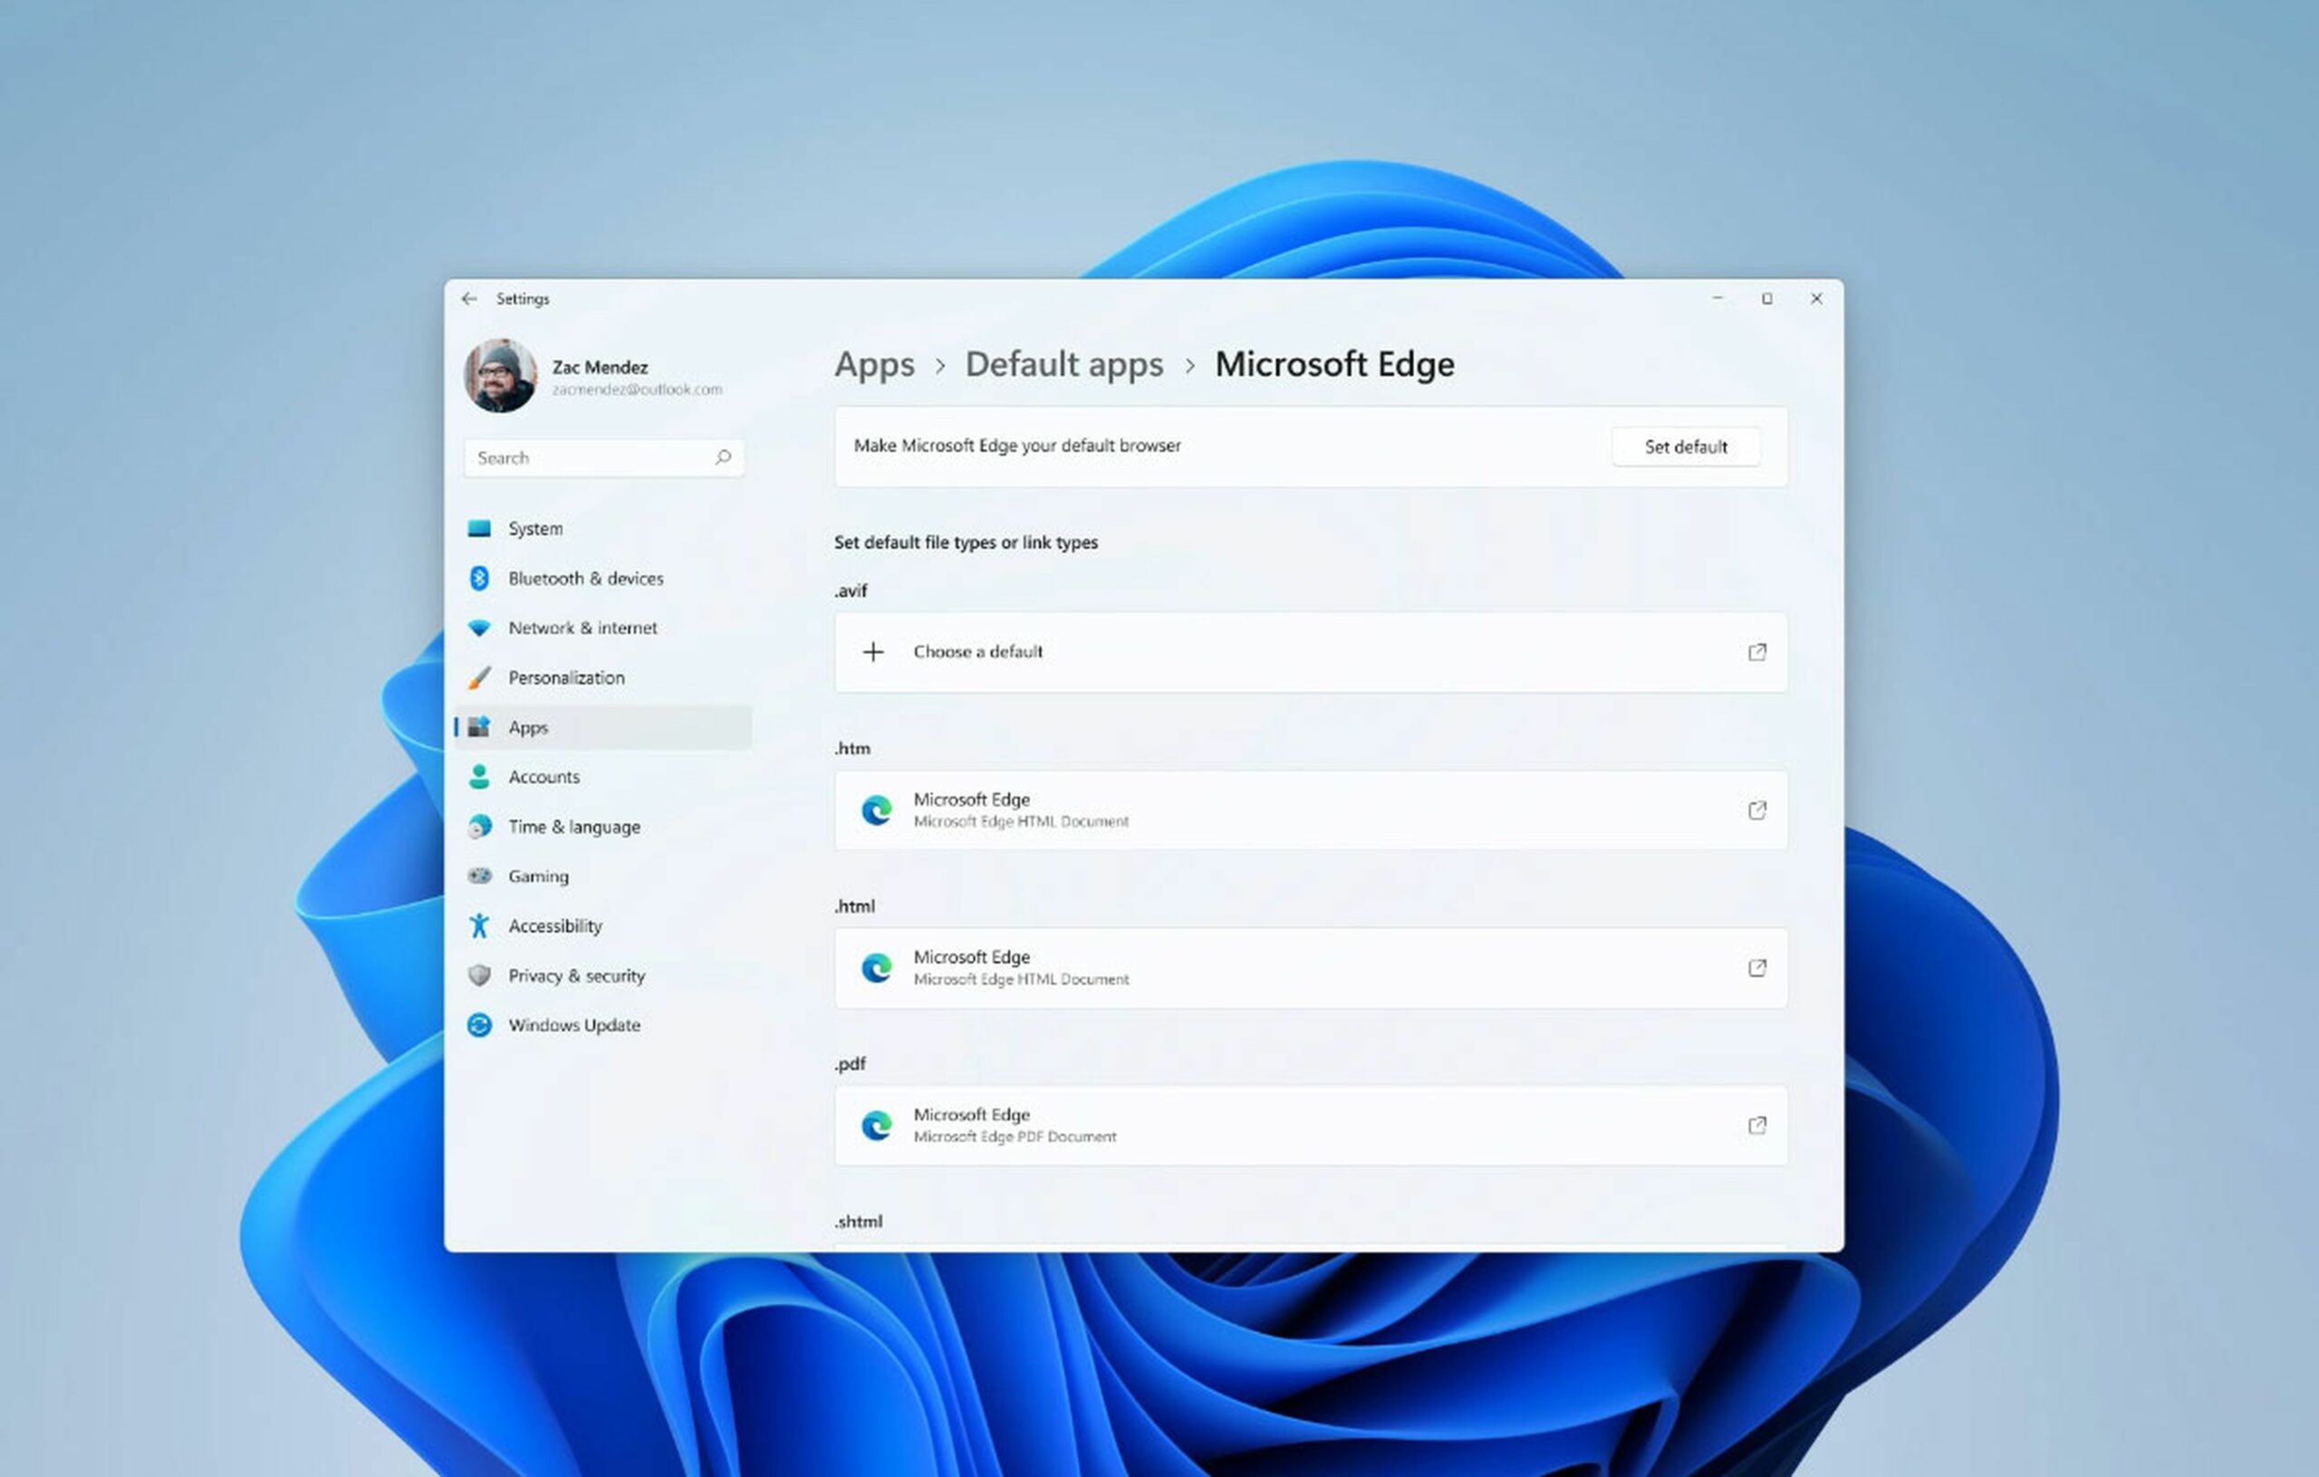Open Privacy & security label
The image size is (2319, 1477).
point(576,975)
